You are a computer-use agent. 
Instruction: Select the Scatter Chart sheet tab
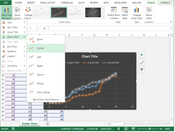30,124
